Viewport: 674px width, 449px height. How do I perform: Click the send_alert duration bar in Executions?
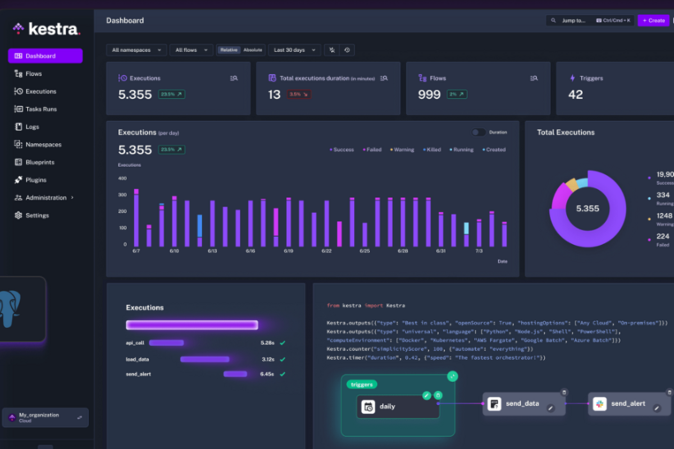235,374
